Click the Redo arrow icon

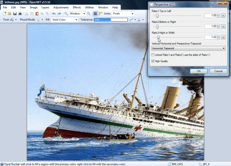59,13
